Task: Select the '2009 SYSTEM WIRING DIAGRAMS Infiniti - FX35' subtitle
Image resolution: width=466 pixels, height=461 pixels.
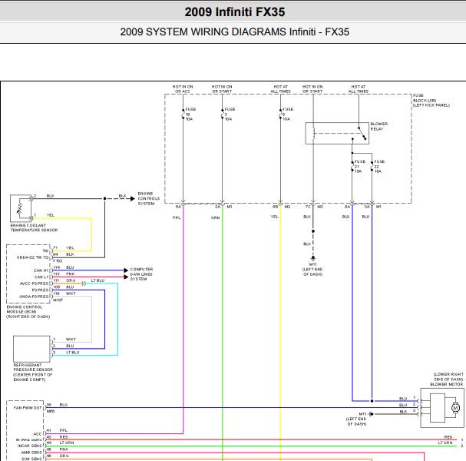Action: [234, 32]
